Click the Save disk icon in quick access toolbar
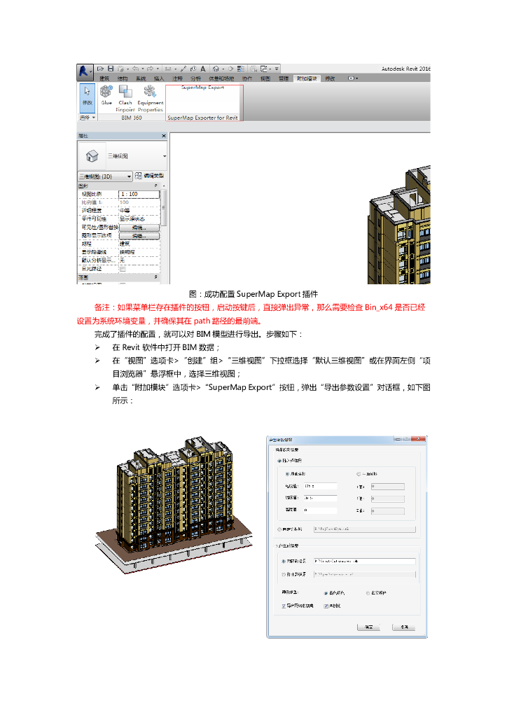 [111, 69]
